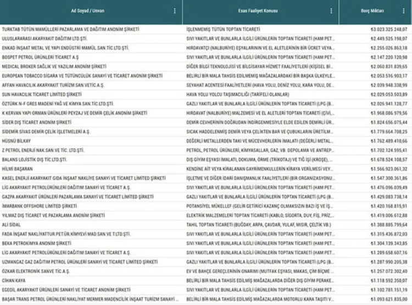Select the ALİ SİDAL name cell
The width and height of the screenshot is (412, 305).
point(11,225)
